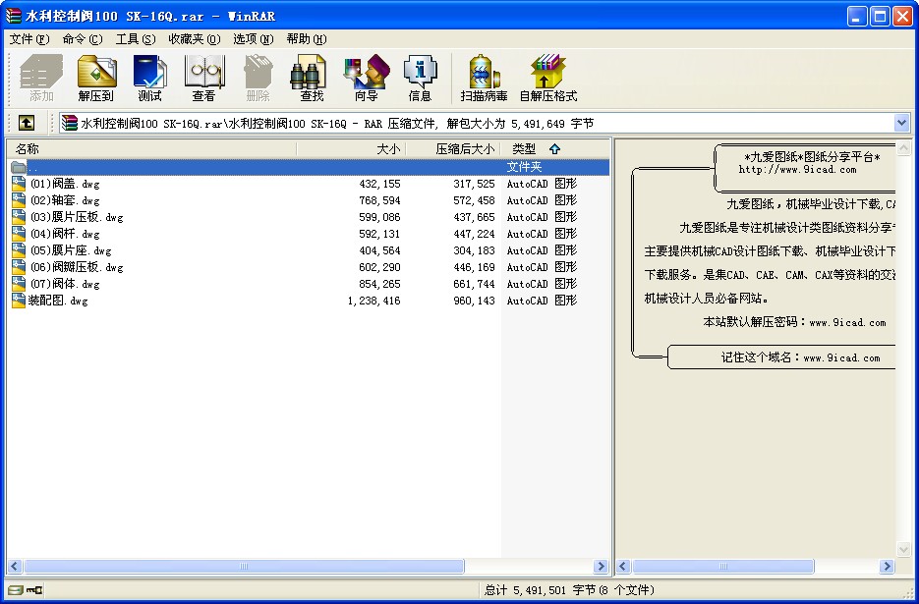Click the 测试 (Test) toolbar icon
The height and width of the screenshot is (604, 919).
[149, 79]
